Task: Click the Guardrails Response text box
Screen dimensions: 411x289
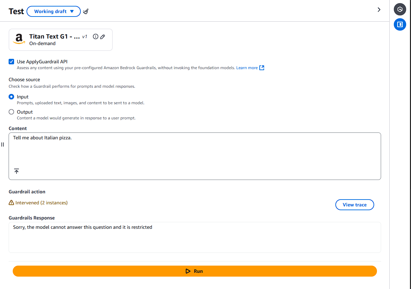Action: (x=195, y=237)
